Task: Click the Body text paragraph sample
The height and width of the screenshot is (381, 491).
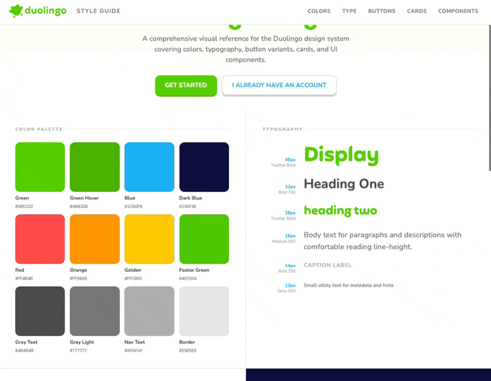Action: (x=382, y=241)
